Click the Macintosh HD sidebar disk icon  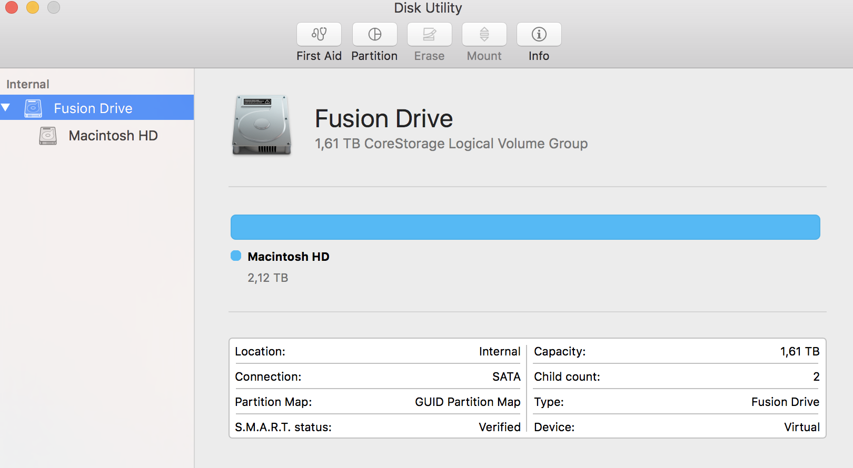pos(48,136)
